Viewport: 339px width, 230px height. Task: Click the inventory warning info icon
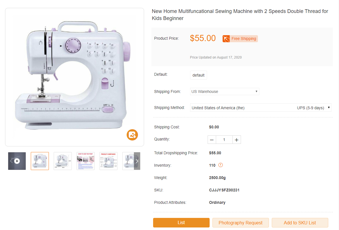tap(221, 165)
